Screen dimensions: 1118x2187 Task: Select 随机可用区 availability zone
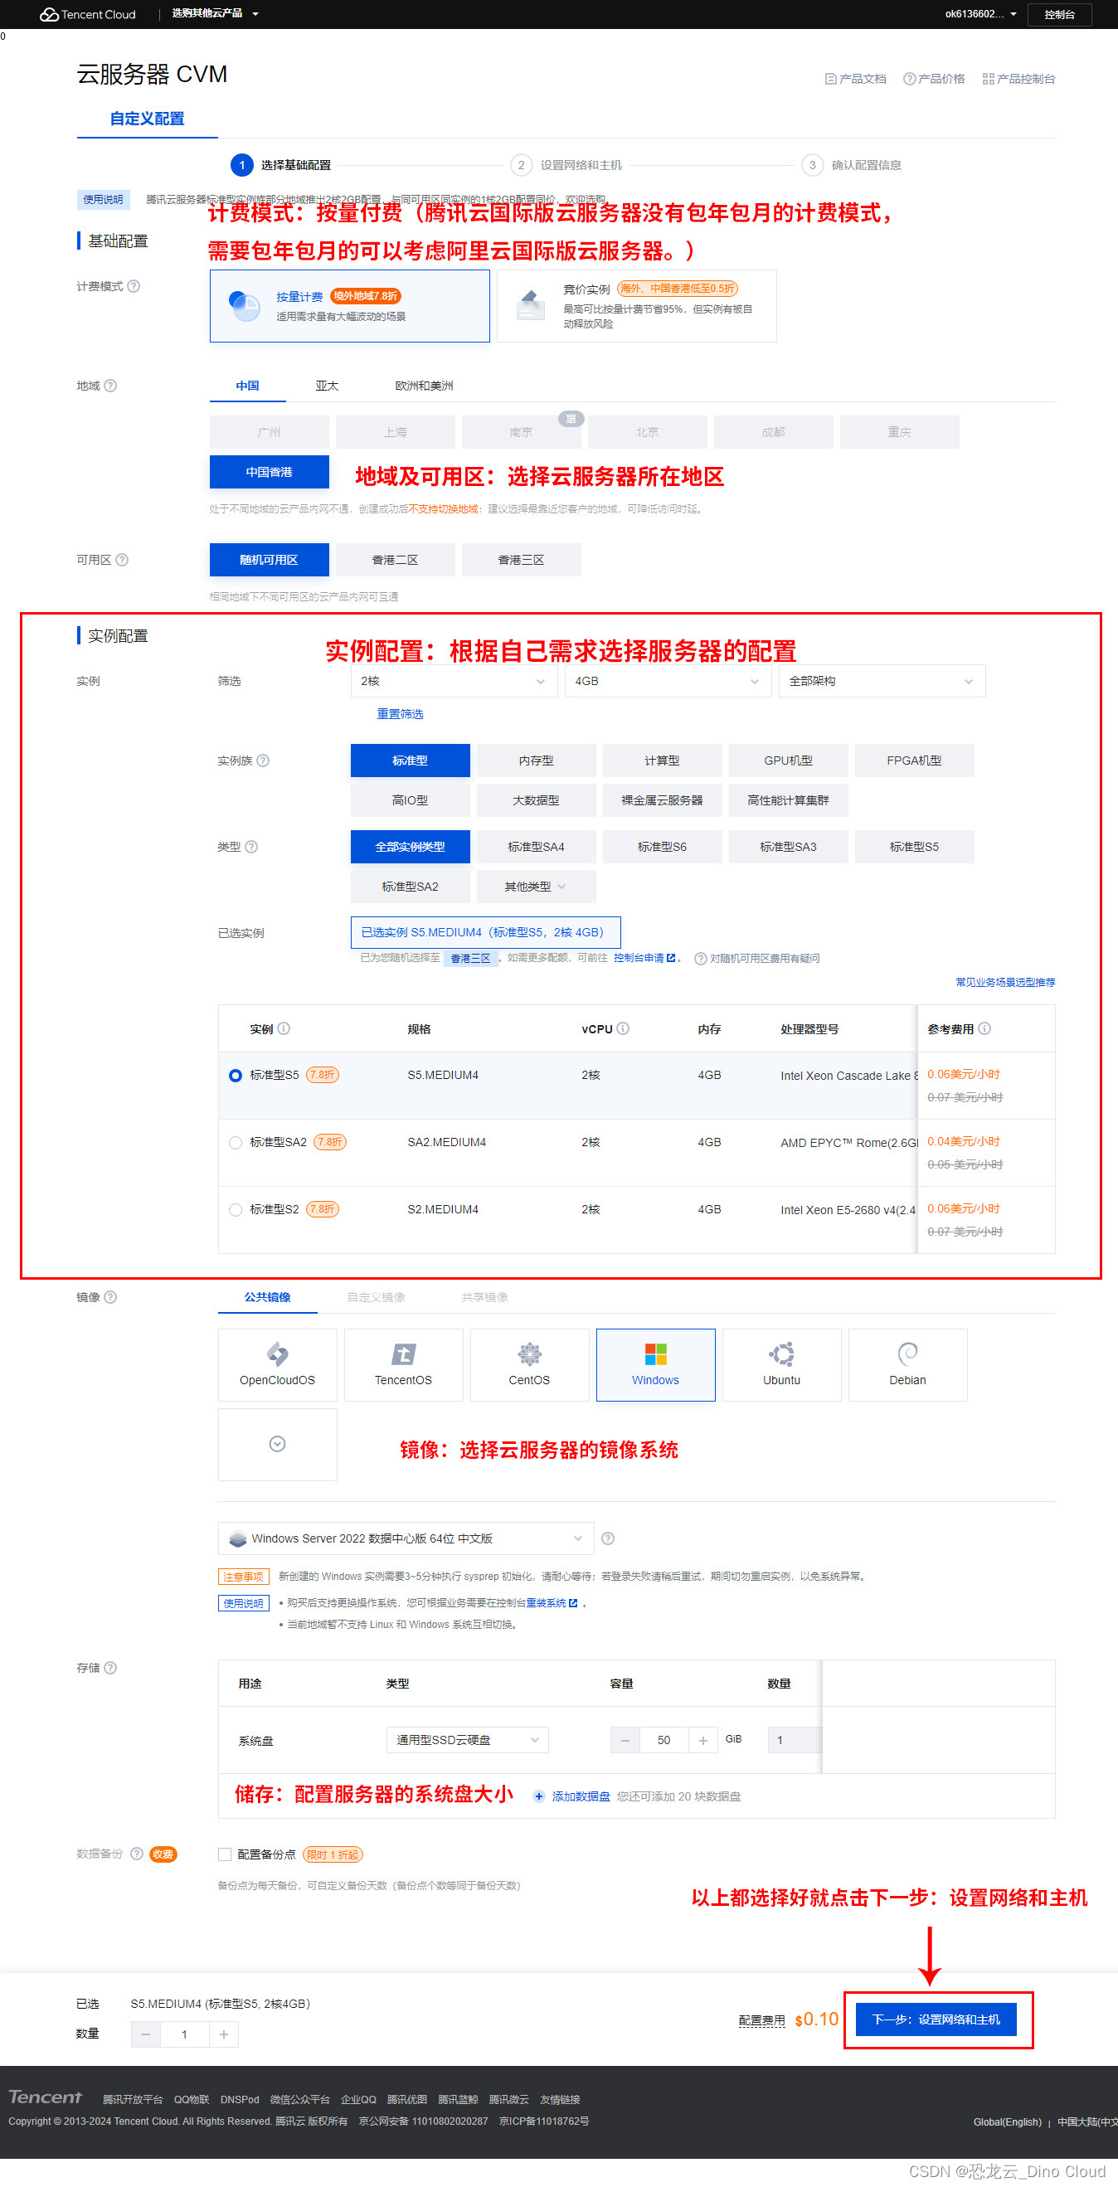269,560
